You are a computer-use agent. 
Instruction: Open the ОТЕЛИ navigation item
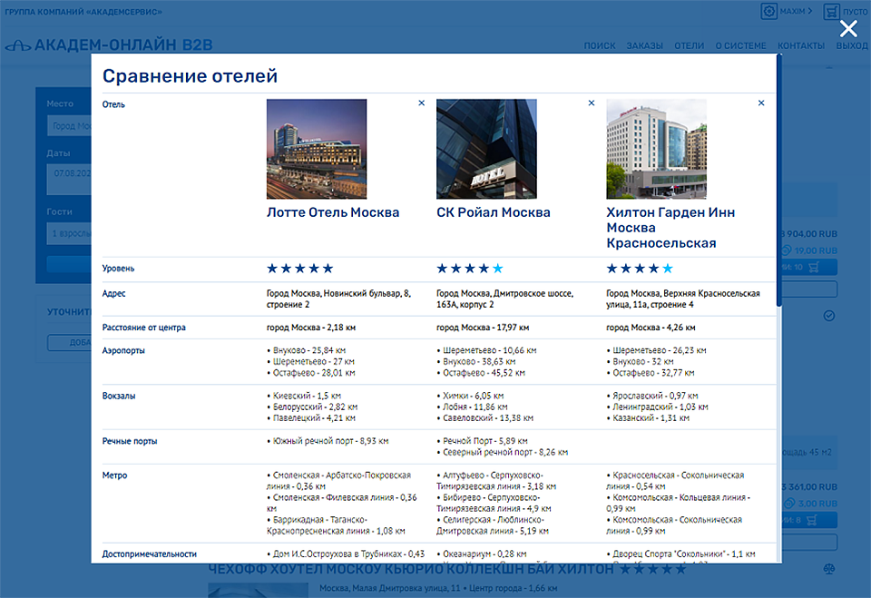click(x=689, y=45)
